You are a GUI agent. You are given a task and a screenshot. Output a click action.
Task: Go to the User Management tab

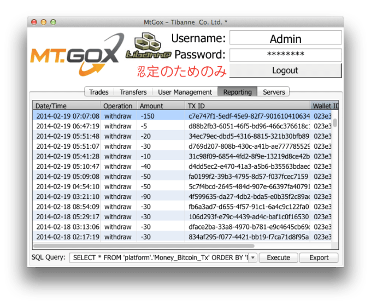tap(185, 92)
